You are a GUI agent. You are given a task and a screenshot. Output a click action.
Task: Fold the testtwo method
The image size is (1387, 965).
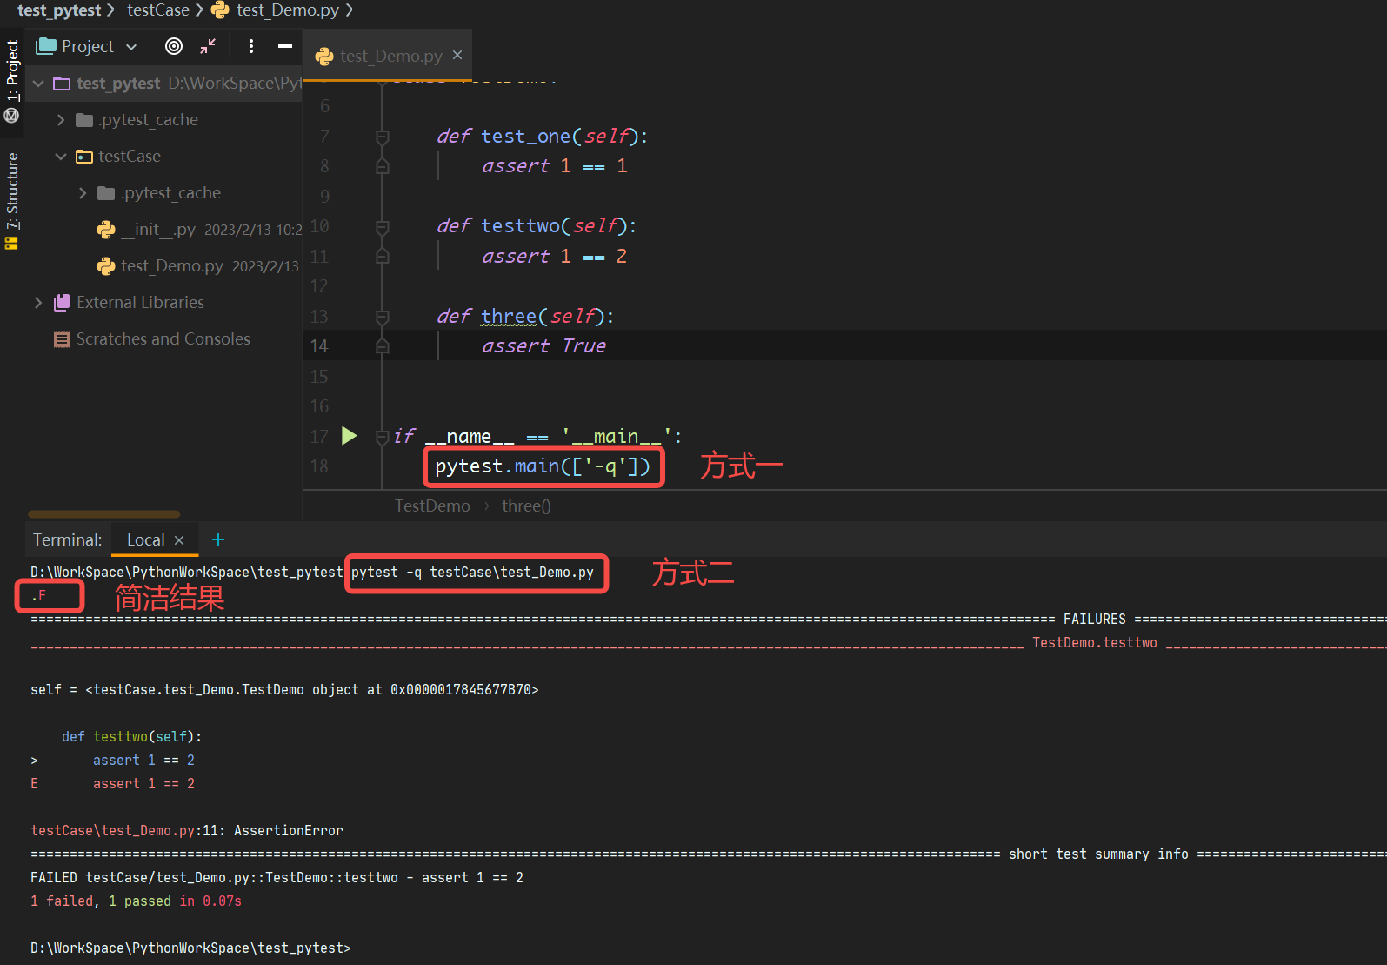(x=382, y=227)
